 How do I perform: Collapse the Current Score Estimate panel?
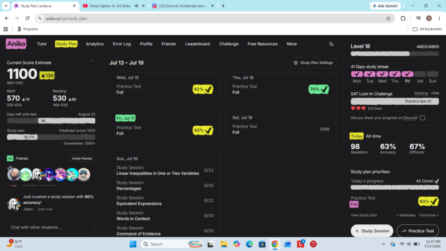pyautogui.click(x=92, y=61)
